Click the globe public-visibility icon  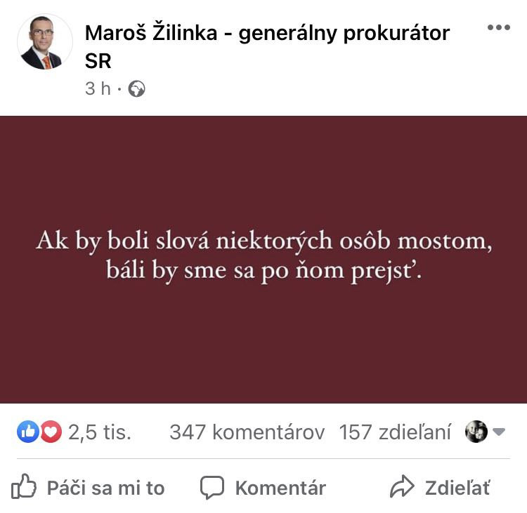click(x=136, y=89)
